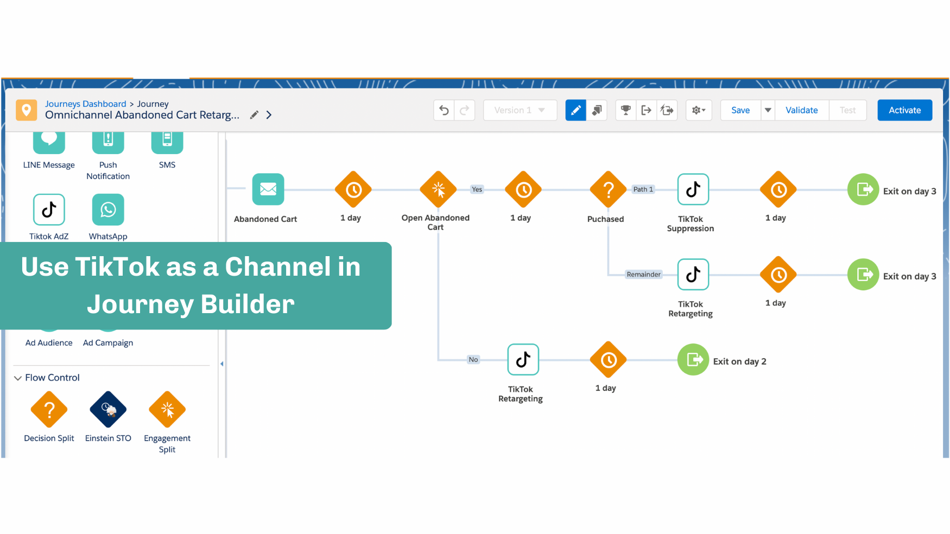The height and width of the screenshot is (534, 950).
Task: Go to Journeys Dashboard breadcrumb link
Action: 86,104
